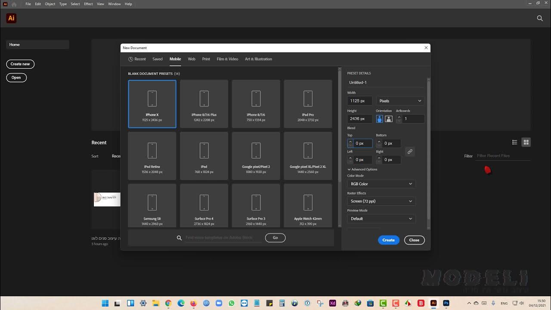
Task: Open the Windows Start menu
Action: tap(105, 303)
